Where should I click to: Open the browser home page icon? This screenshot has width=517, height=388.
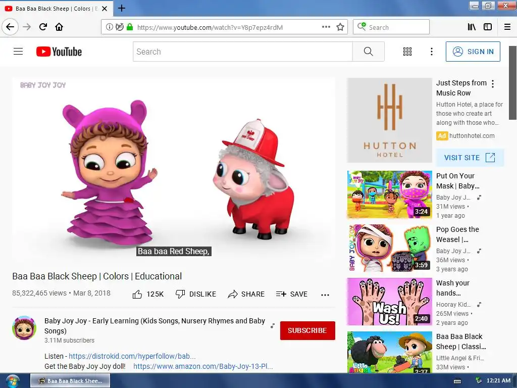59,27
